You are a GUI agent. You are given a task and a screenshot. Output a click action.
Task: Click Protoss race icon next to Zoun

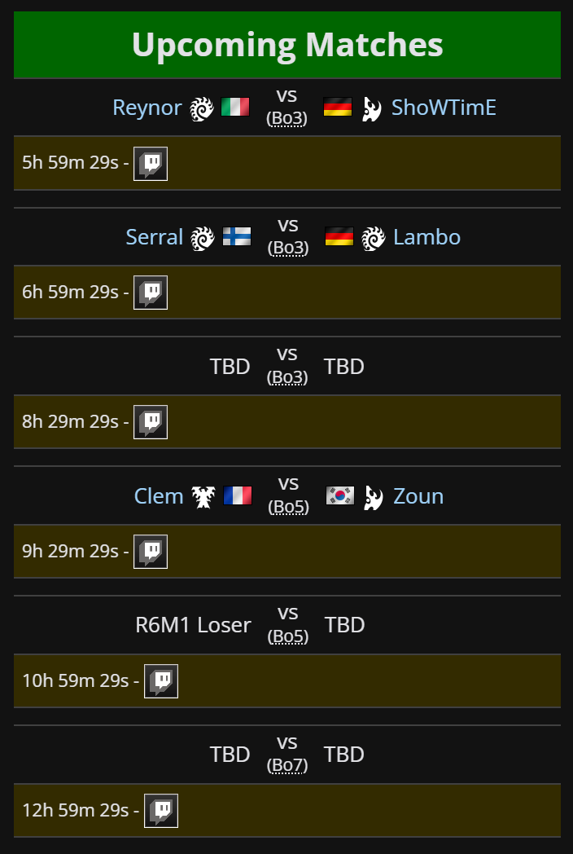[x=374, y=497]
